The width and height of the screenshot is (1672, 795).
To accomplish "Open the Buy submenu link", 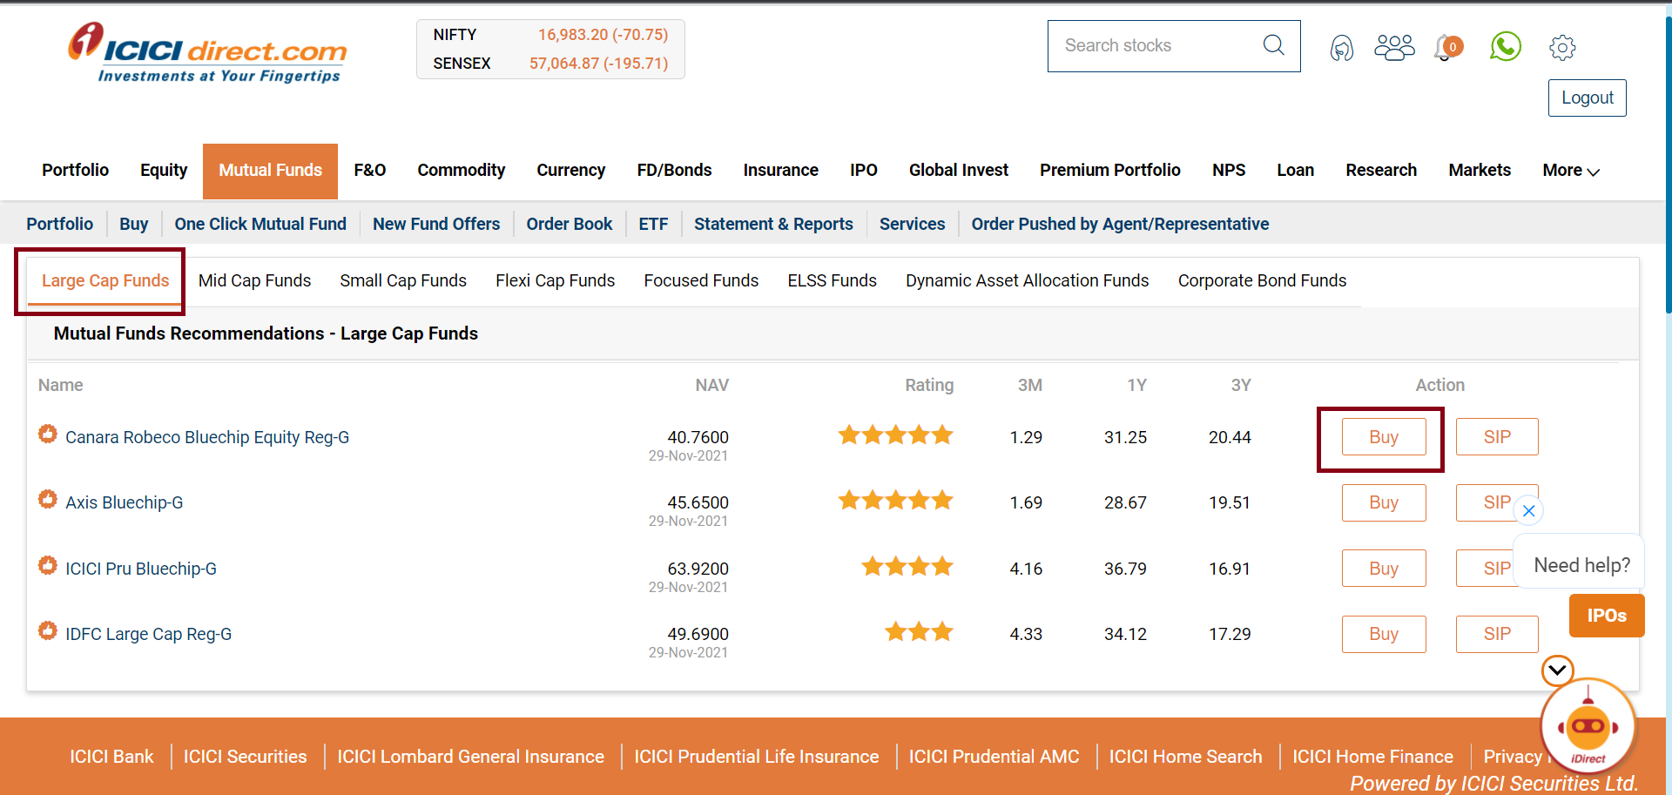I will pos(133,225).
